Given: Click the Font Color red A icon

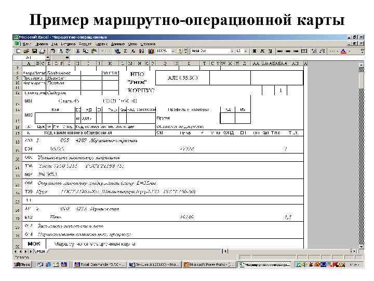Looking at the screenshot, I should coord(343,51).
